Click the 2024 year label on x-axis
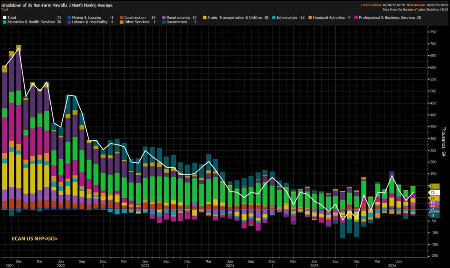Viewport: 450px width, 268px height. (x=230, y=265)
